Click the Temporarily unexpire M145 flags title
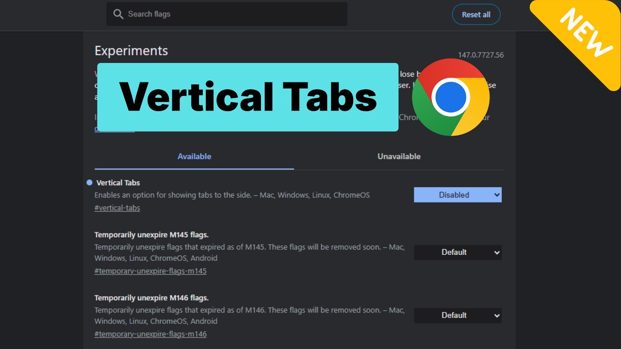The image size is (621, 349). [x=151, y=235]
